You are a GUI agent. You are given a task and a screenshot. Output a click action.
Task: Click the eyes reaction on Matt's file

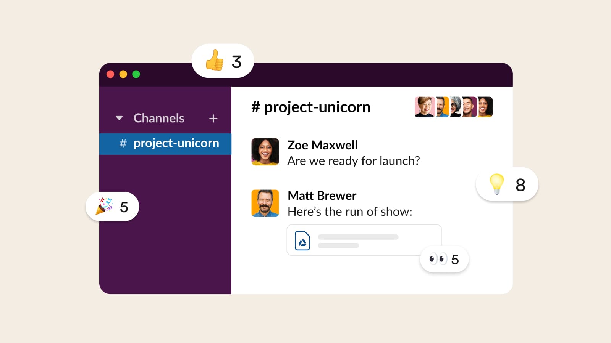coord(444,260)
